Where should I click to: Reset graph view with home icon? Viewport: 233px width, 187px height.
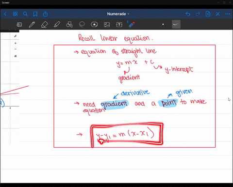point(16,56)
